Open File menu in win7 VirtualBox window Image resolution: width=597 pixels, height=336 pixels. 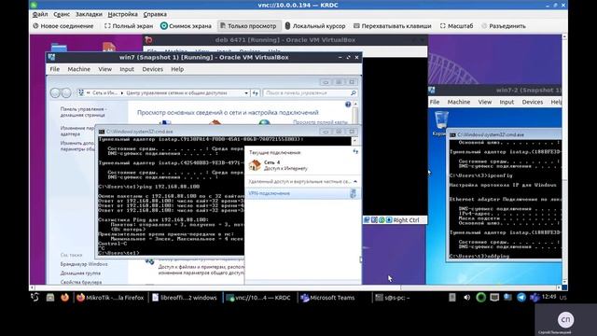point(55,69)
